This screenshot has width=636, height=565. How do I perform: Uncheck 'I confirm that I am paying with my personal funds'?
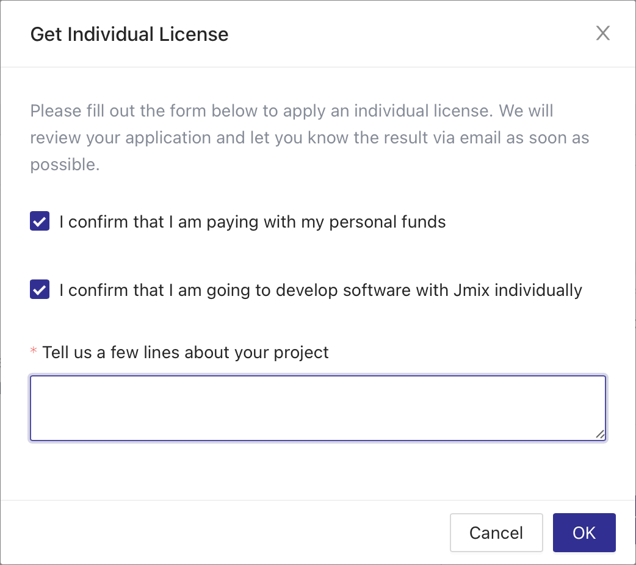click(x=39, y=221)
